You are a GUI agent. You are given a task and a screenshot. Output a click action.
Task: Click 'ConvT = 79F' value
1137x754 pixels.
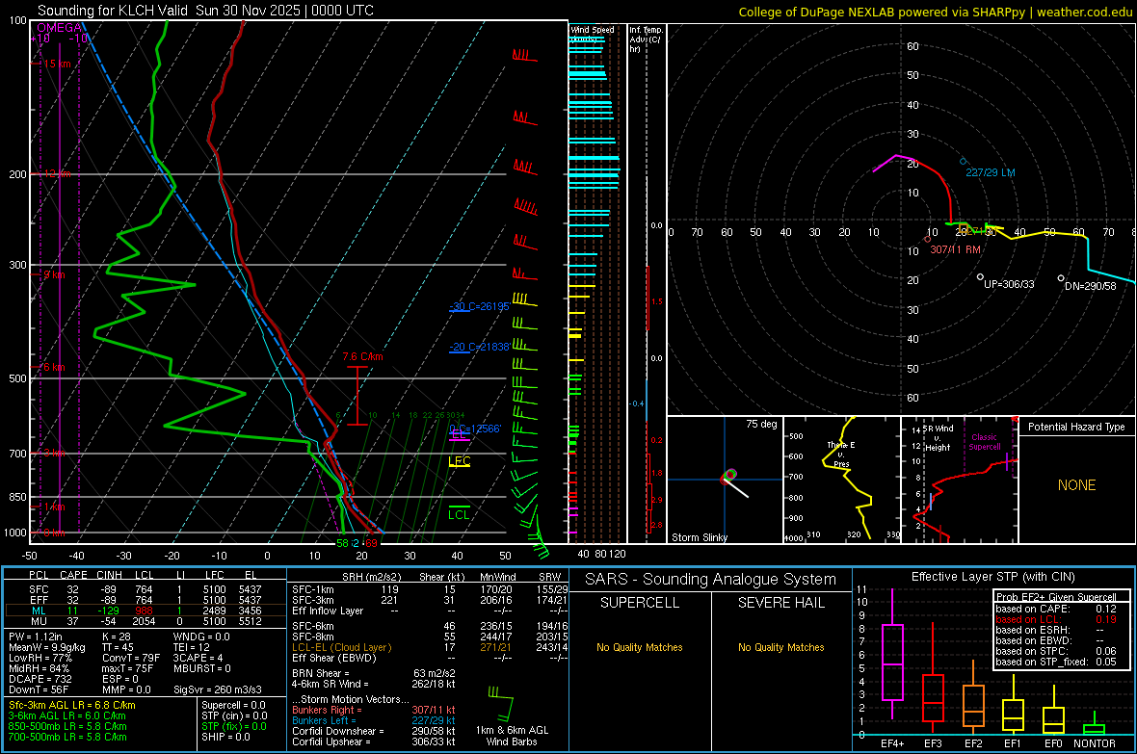(x=131, y=658)
